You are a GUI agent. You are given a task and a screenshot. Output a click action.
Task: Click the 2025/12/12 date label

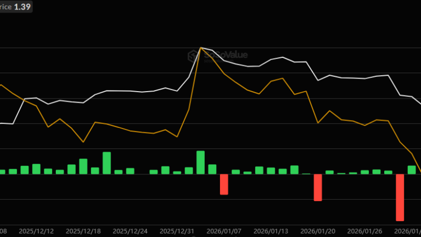click(x=36, y=231)
